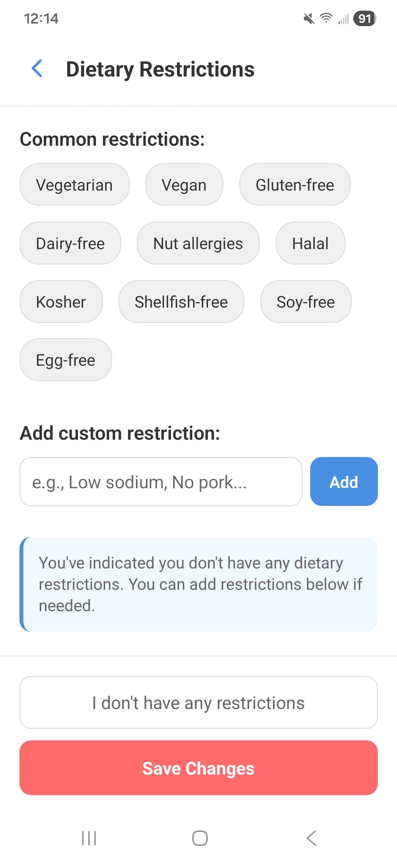Open Android recent apps button
Viewport: 397px width, 861px height.
click(x=89, y=838)
